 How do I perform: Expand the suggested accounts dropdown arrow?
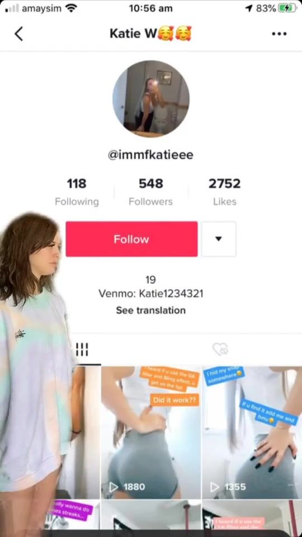[x=219, y=239]
